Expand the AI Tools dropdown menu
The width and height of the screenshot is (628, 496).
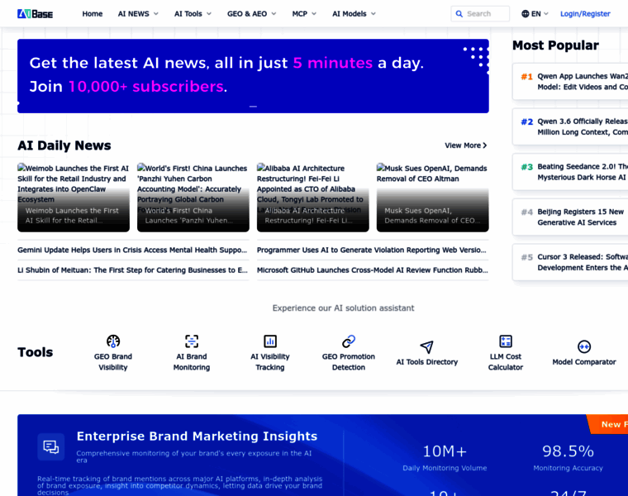(x=193, y=14)
